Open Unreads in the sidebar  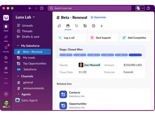pyautogui.click(x=25, y=25)
